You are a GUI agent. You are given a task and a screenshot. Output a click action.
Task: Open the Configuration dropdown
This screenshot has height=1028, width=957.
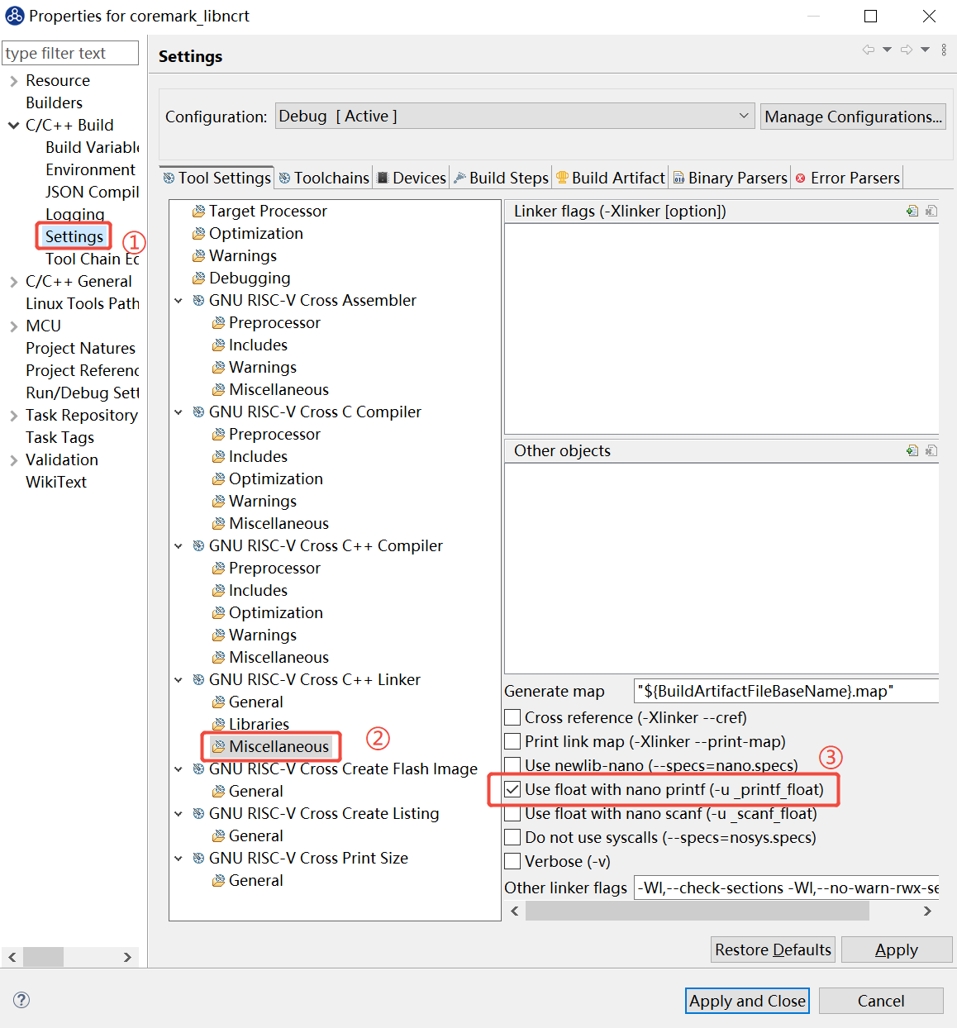pyautogui.click(x=742, y=116)
